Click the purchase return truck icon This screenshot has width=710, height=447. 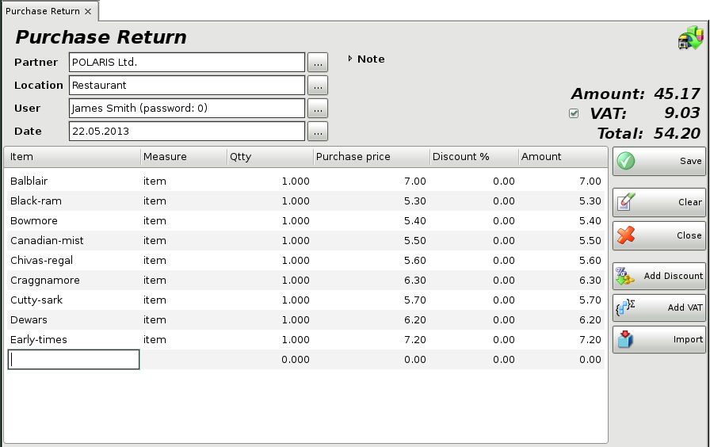(x=689, y=38)
